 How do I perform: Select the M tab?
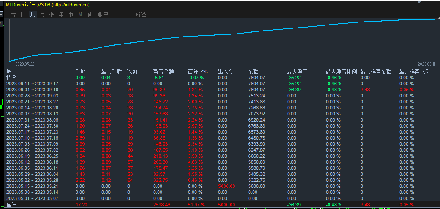coord(80,15)
